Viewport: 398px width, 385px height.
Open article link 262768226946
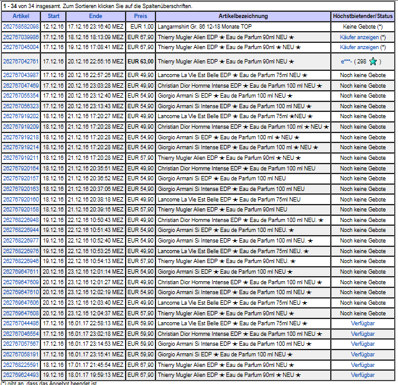[x=21, y=261]
